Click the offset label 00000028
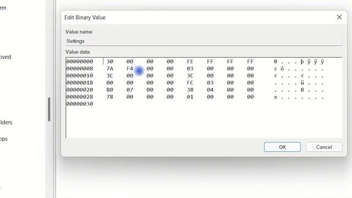The width and height of the screenshot is (352, 198). 79,97
